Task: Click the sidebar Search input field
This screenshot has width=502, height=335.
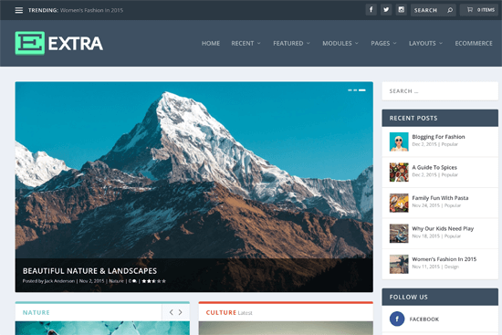Action: [x=440, y=91]
